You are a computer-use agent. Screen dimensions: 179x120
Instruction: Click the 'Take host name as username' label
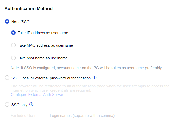click(x=43, y=58)
